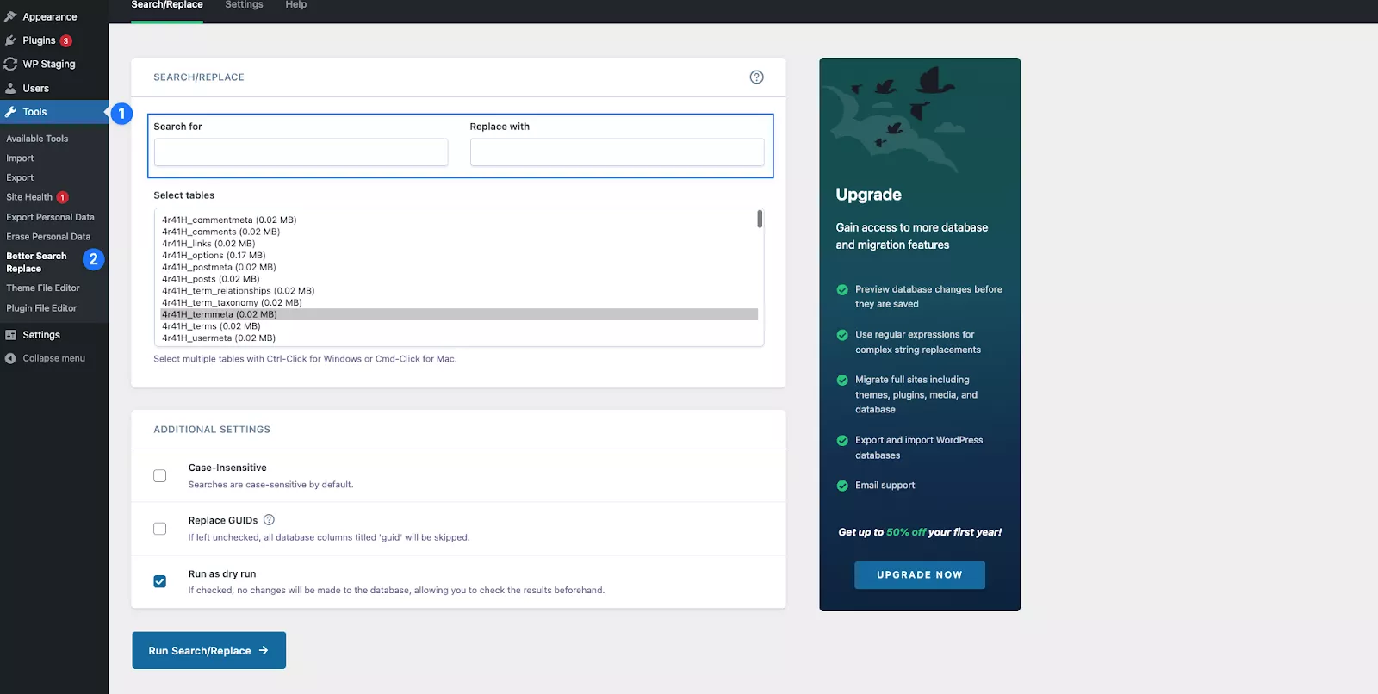Uncheck the Run as dry run checkbox
Screen dimensions: 1378x694
point(160,581)
